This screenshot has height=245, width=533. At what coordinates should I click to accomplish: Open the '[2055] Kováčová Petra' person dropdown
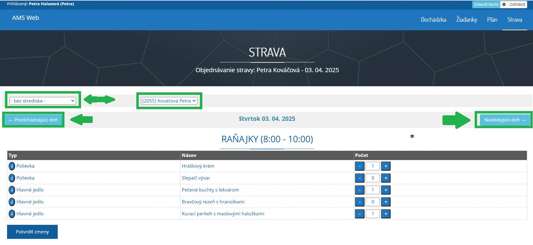pos(169,101)
